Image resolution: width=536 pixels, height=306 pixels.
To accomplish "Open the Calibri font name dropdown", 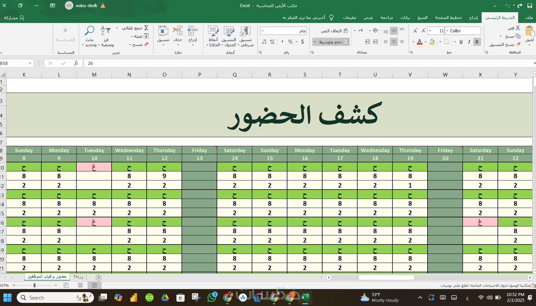I will [447, 31].
